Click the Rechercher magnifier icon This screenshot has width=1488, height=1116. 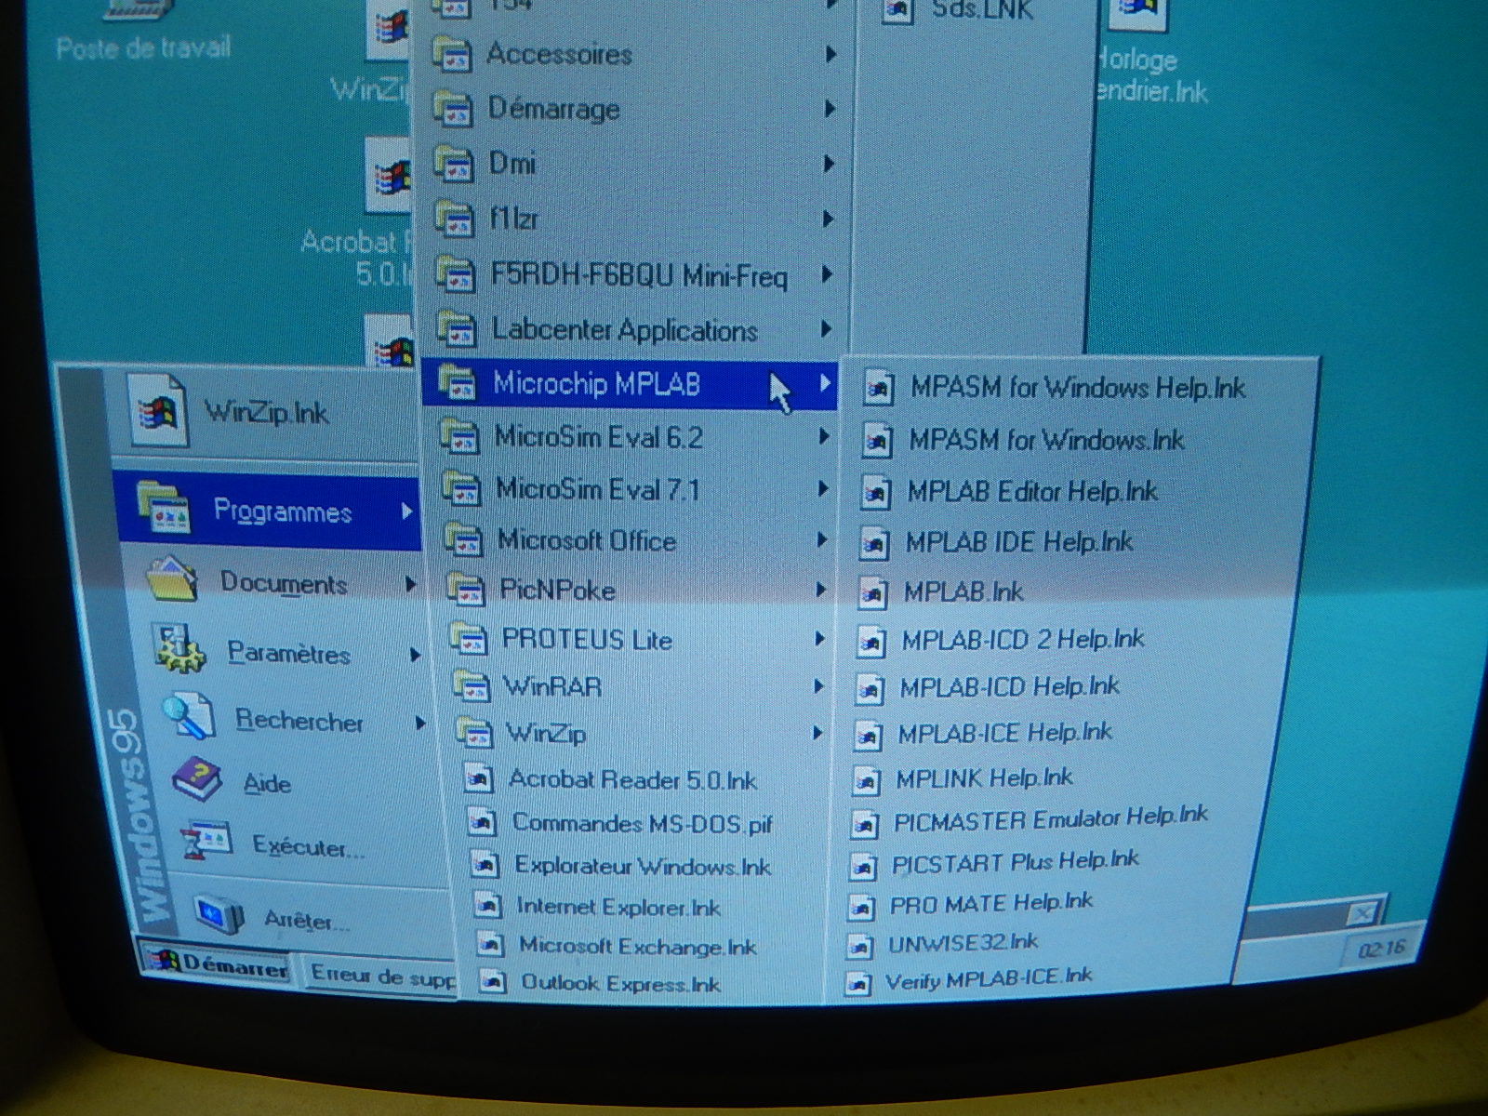[189, 717]
